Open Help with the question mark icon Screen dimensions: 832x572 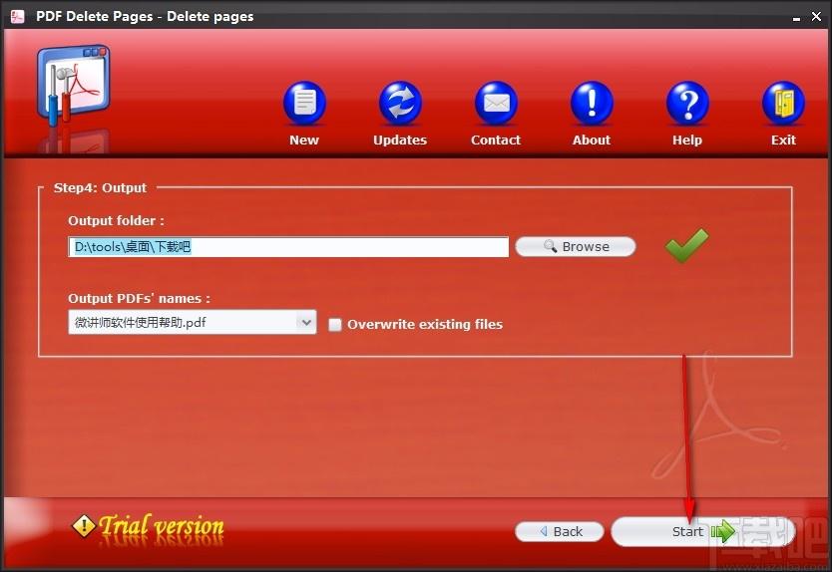click(x=687, y=104)
